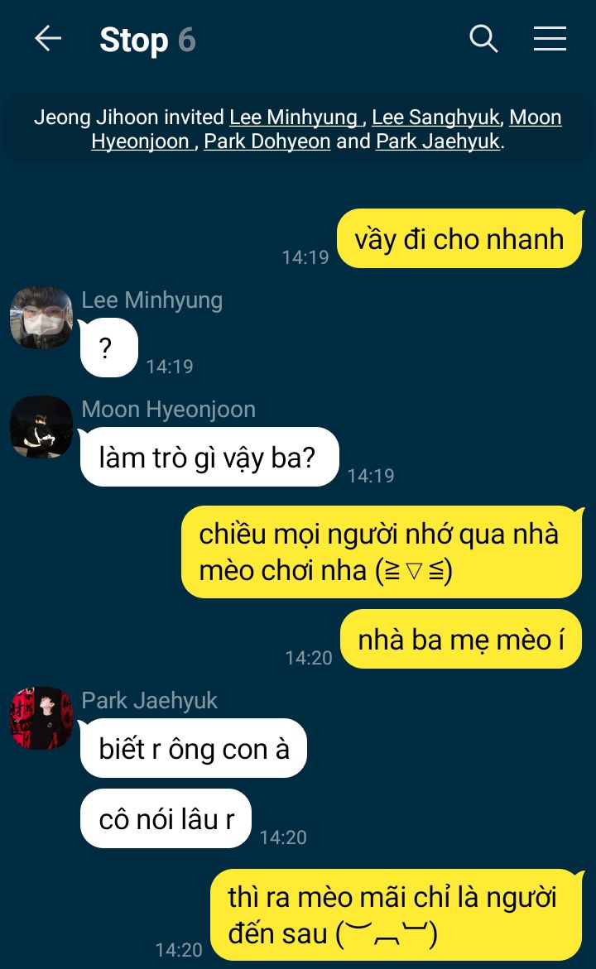Select the 'vầy đi cho nhanh' message bubble

(x=459, y=238)
